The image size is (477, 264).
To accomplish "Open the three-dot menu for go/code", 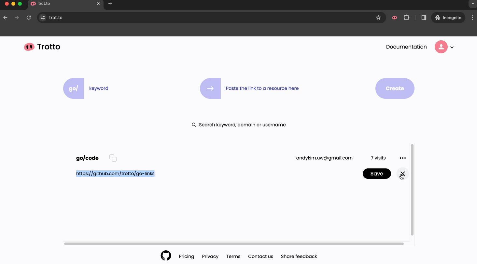I will click(403, 158).
